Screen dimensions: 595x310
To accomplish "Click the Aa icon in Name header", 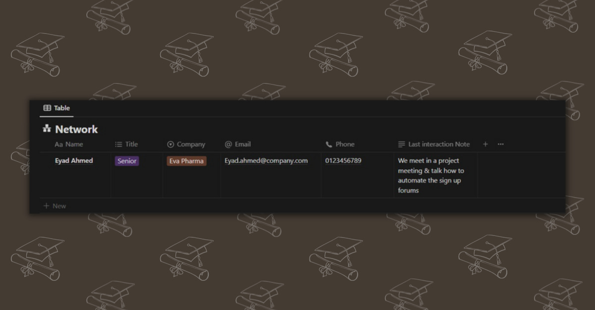I will point(59,144).
